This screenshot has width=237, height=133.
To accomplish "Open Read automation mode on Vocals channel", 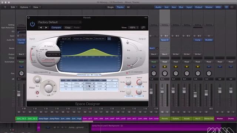I will click(x=187, y=62).
